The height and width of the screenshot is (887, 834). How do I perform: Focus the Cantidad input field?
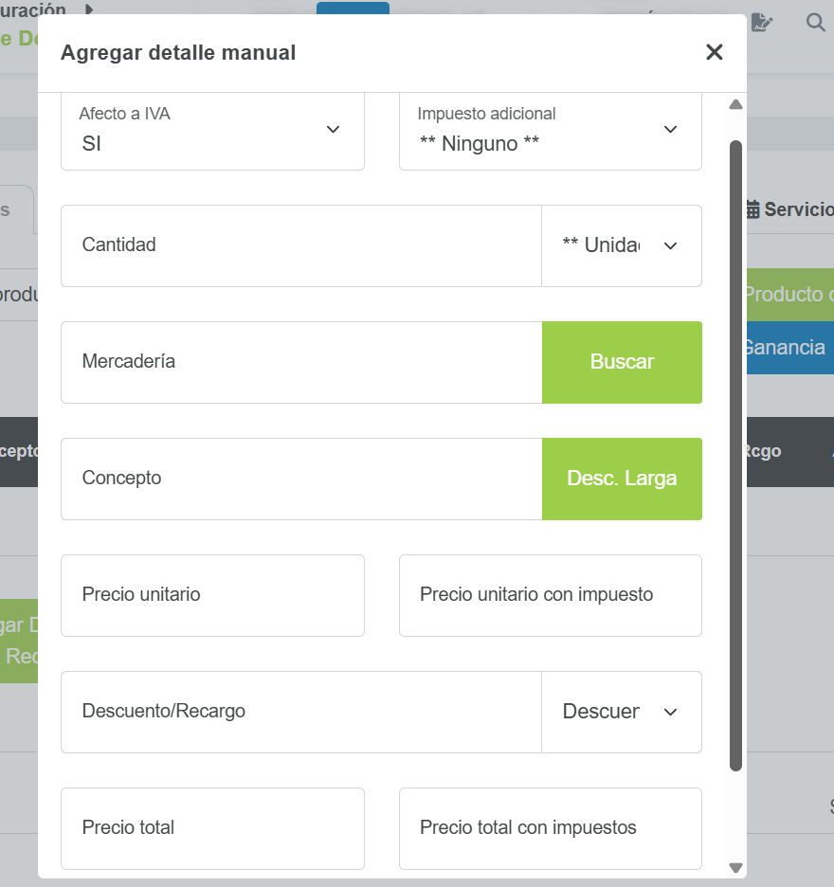301,245
